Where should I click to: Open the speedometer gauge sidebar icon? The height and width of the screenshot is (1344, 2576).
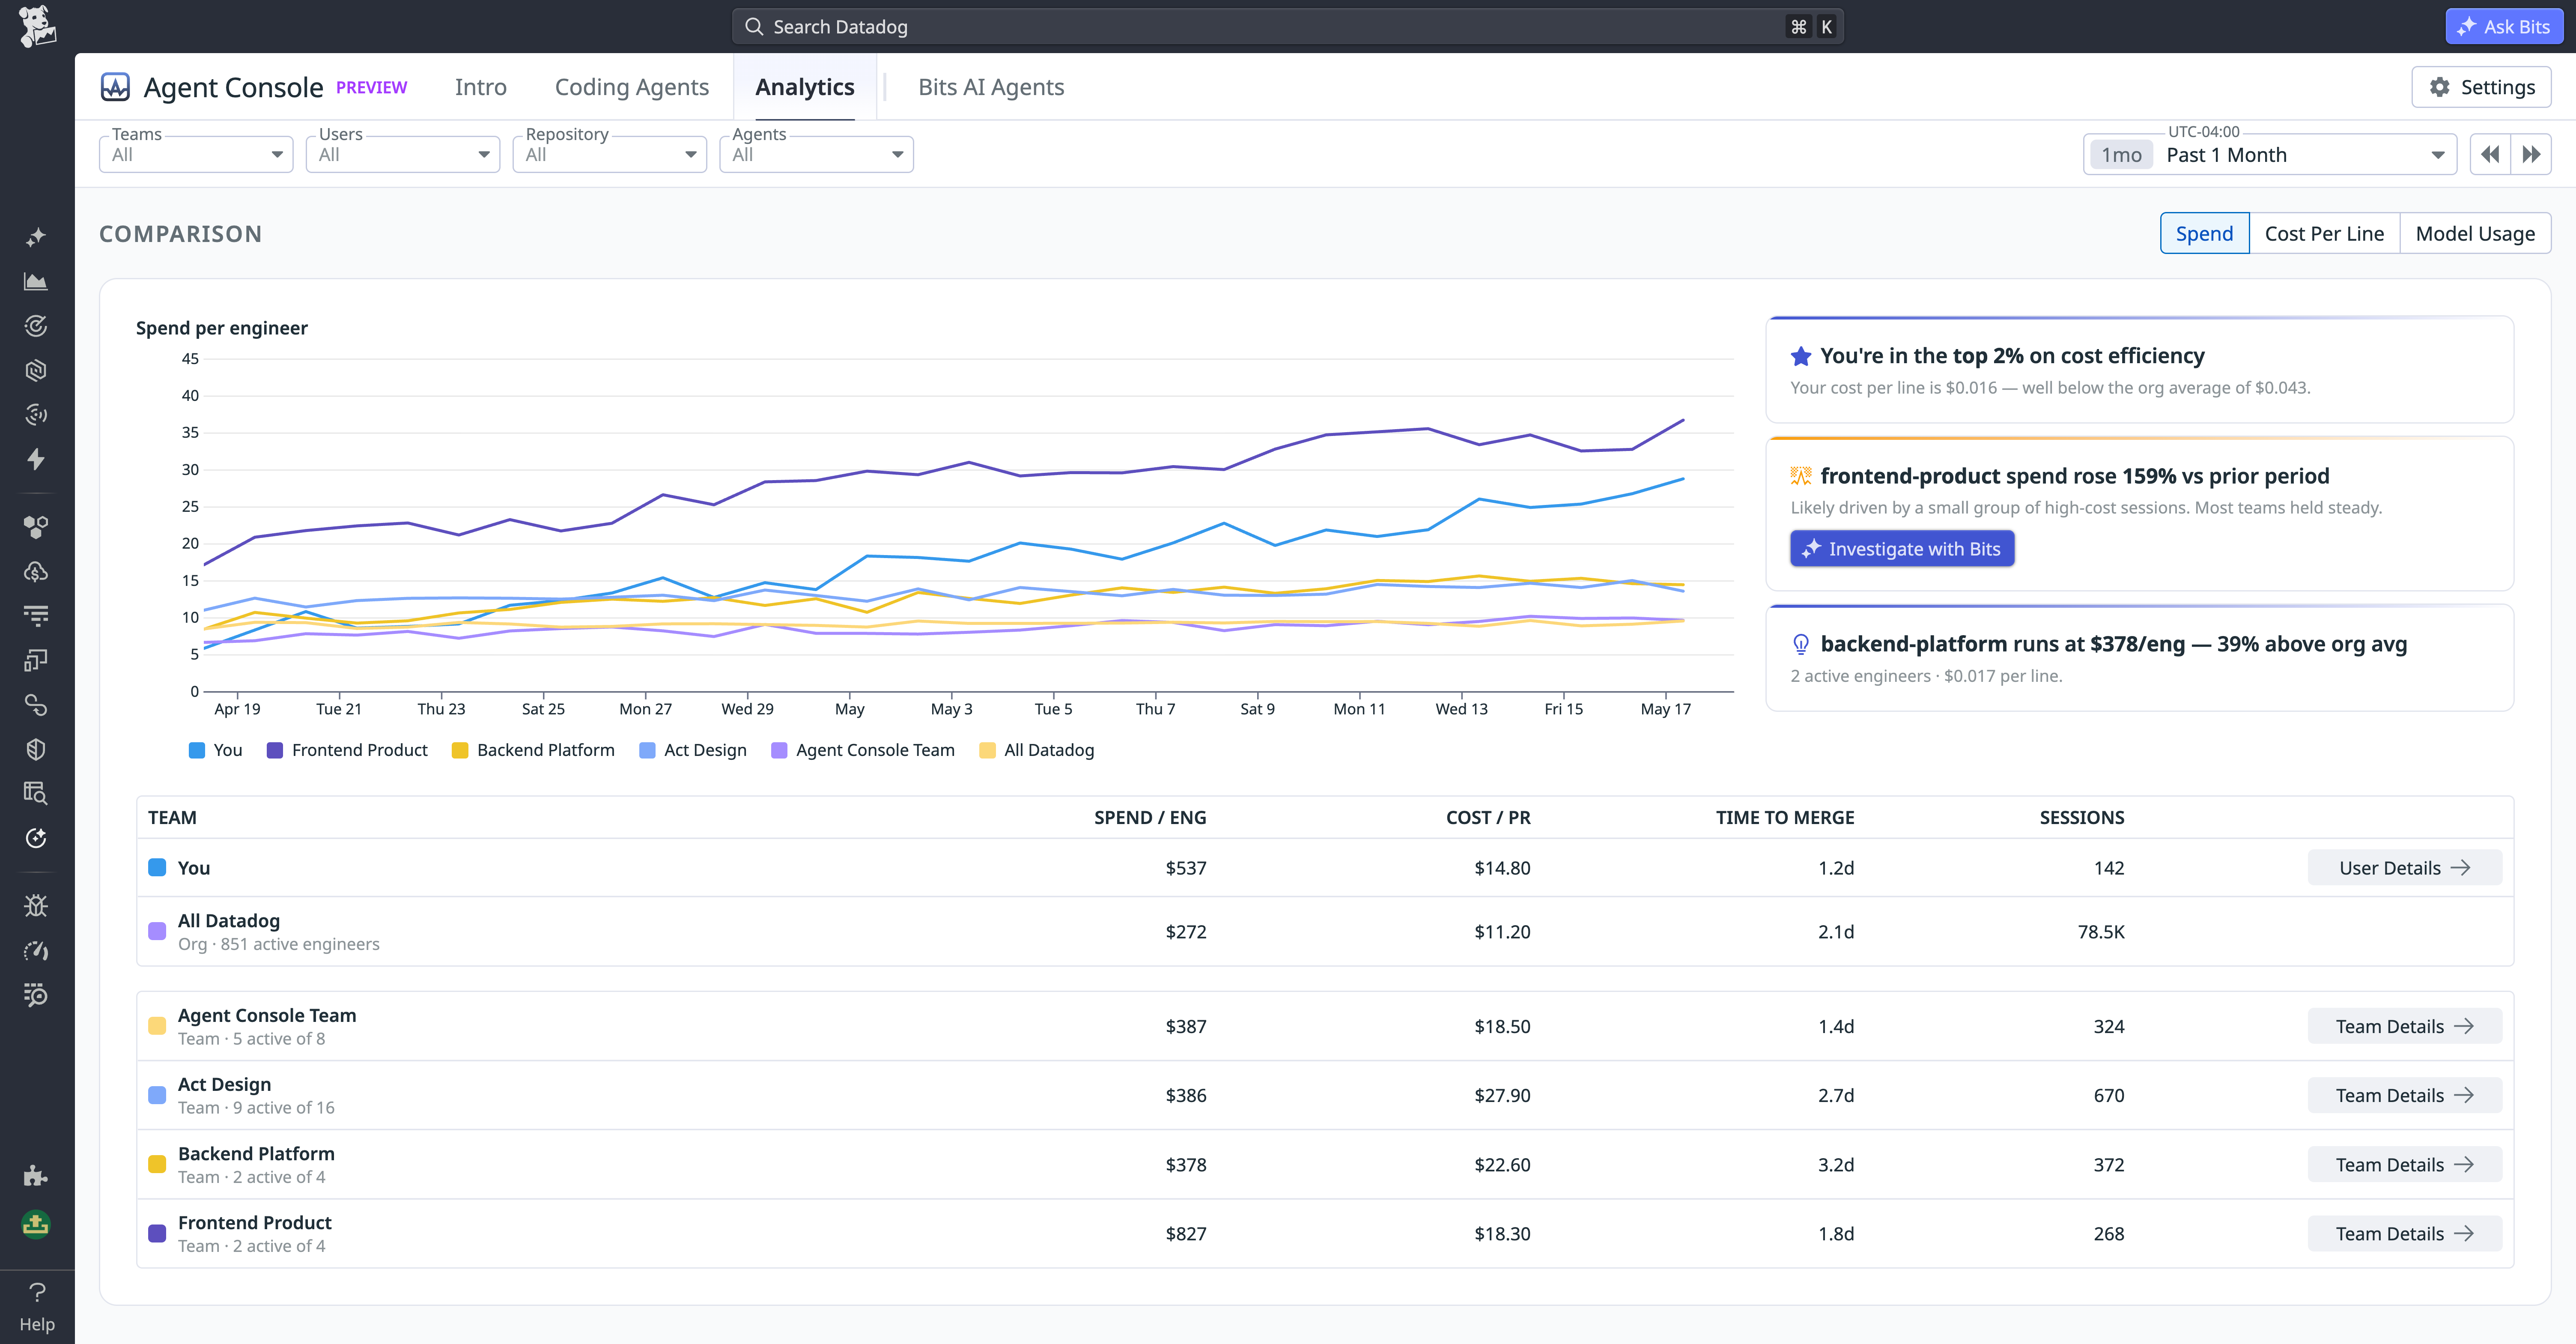coord(36,950)
